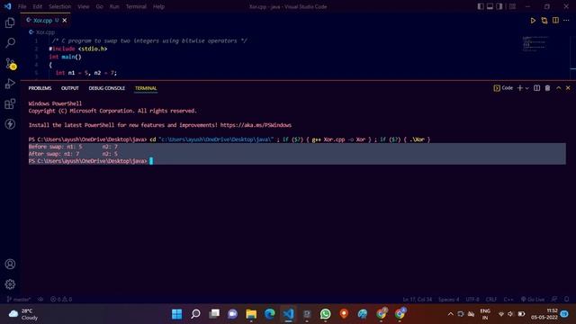Open the Run and Debug view

[x=10, y=84]
